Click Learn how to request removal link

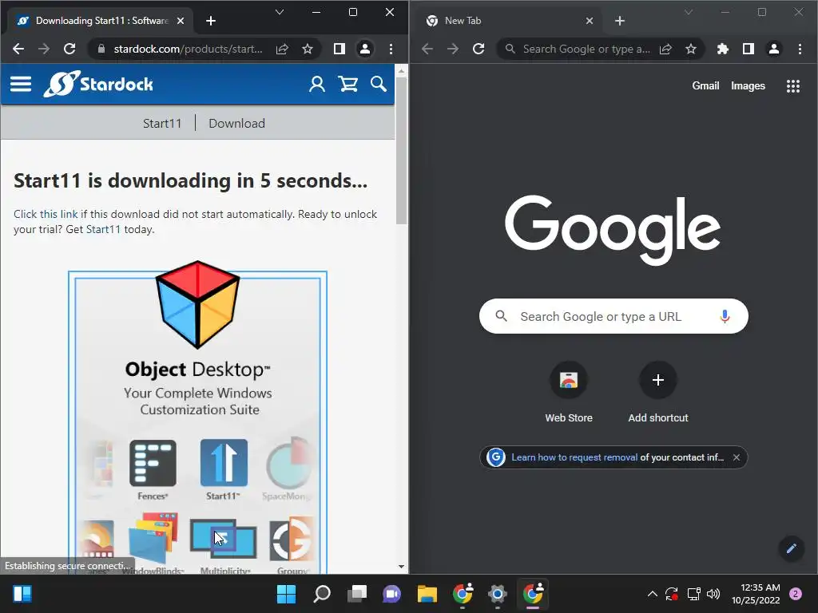click(x=574, y=457)
